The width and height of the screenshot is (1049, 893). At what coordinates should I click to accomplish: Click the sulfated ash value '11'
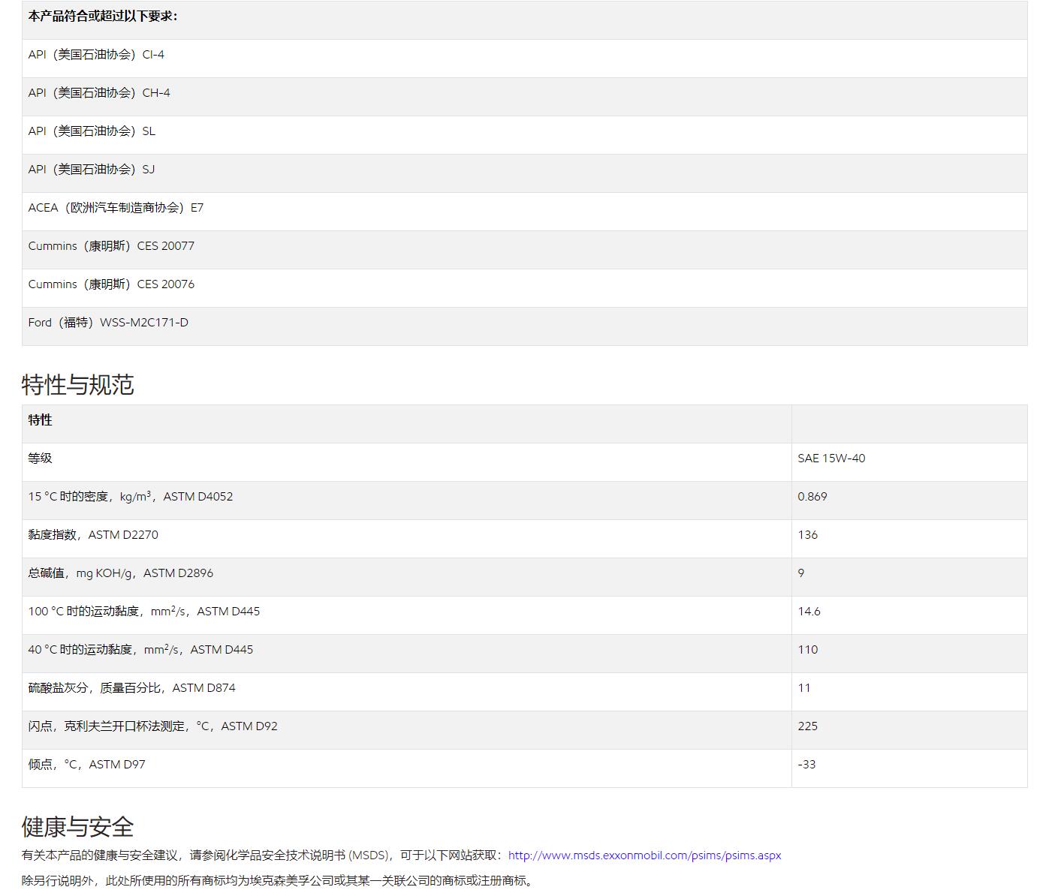[804, 688]
